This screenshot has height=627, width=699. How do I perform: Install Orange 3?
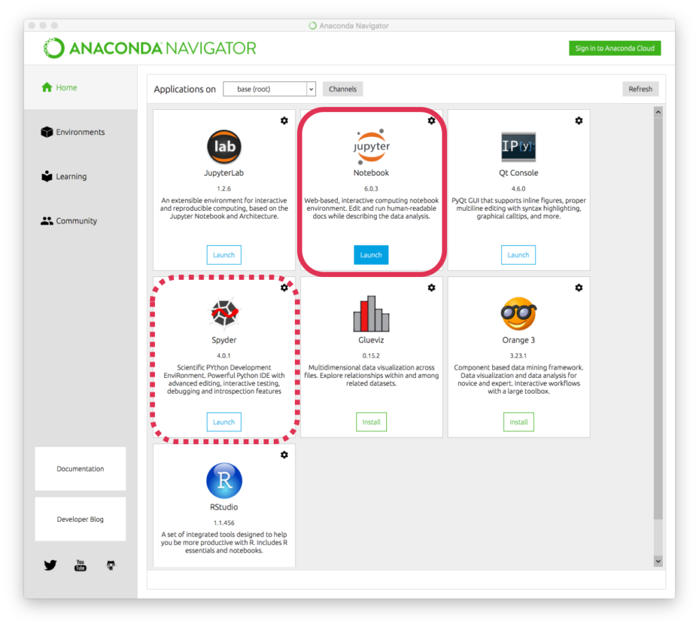pos(518,422)
